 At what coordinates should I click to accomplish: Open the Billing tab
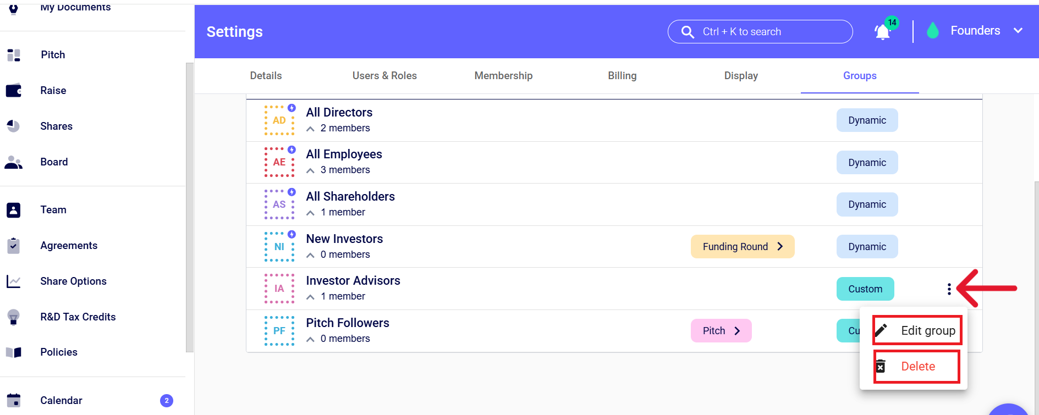click(622, 76)
